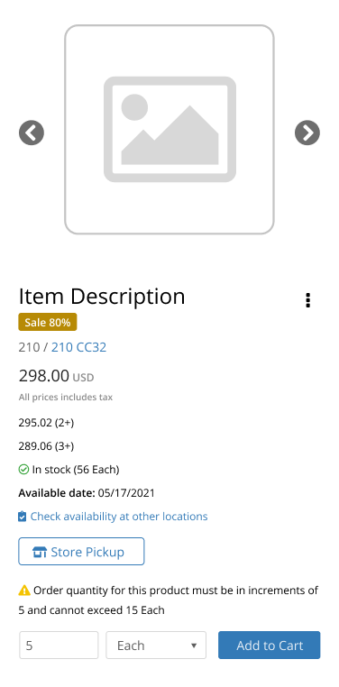Choose the Store Pickup button
Viewport: 339px width, 687px height.
tap(81, 552)
